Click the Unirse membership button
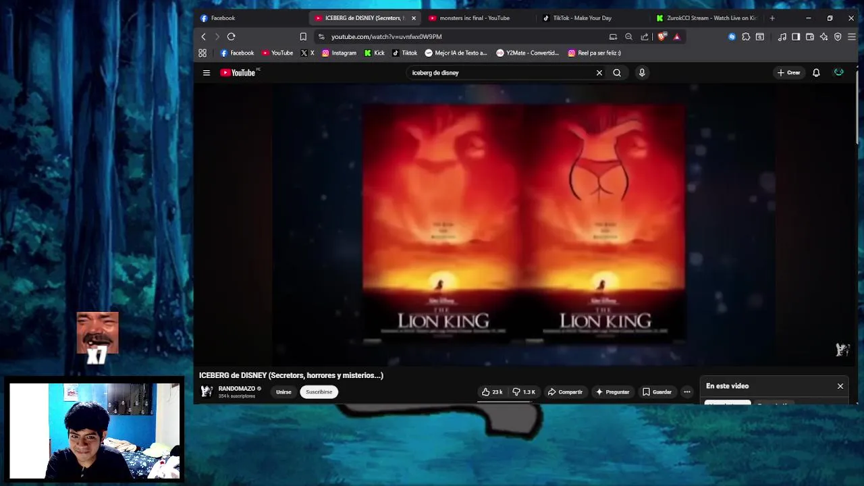 point(283,392)
